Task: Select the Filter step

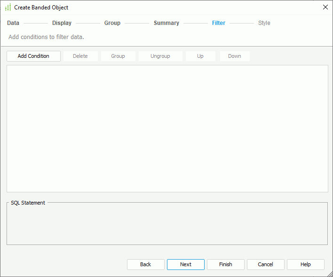Action: click(219, 23)
